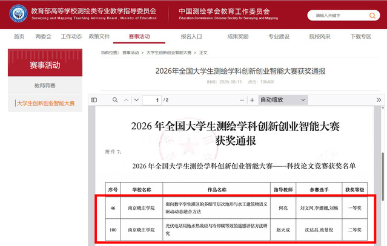This screenshot has height=246, width=387.
Task: Go to next PDF page arrow
Action: click(x=136, y=100)
